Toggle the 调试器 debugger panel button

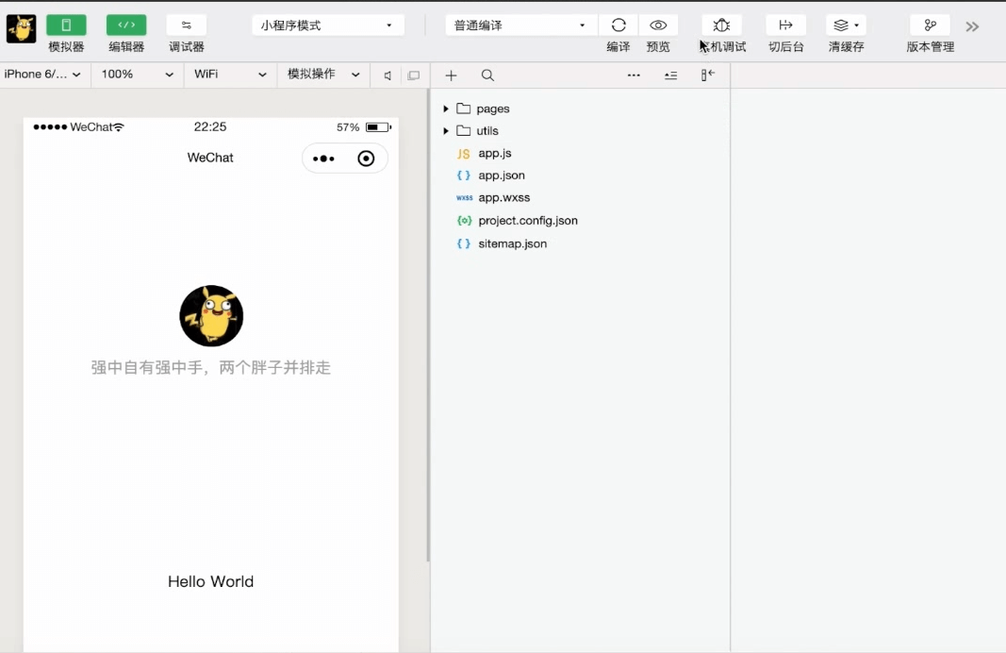coord(186,25)
